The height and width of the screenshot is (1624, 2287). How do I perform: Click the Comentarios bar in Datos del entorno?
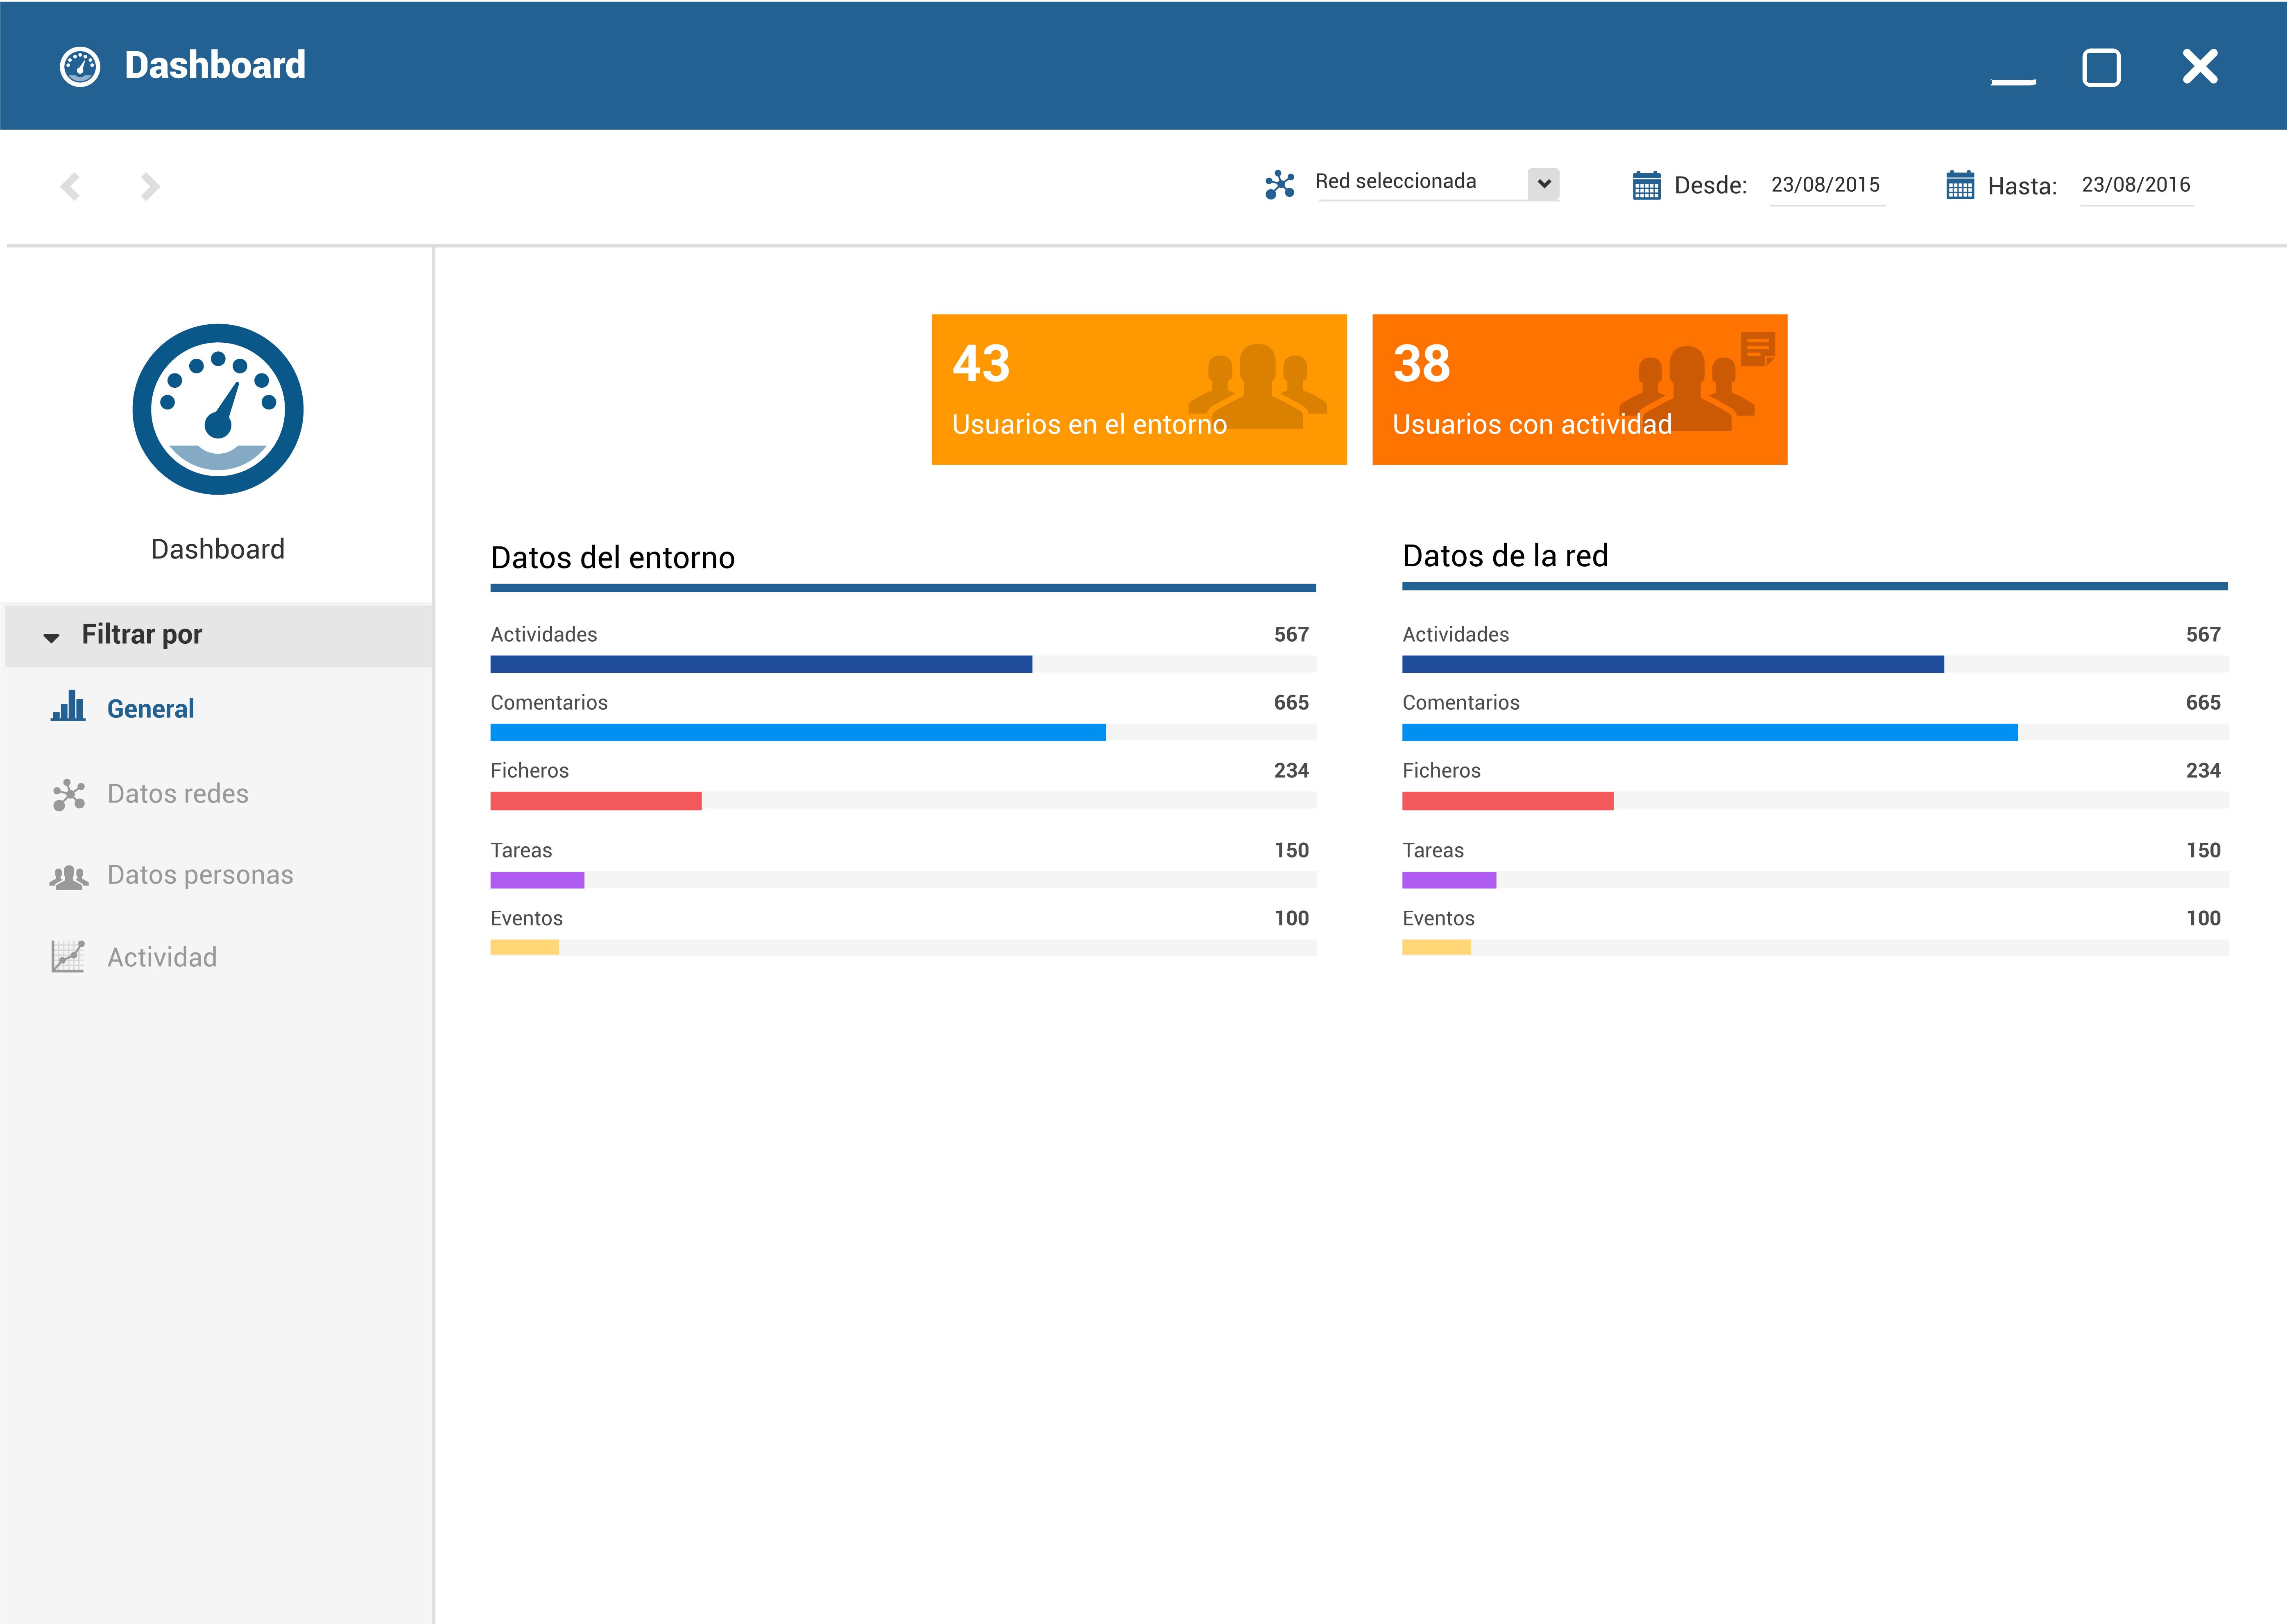[903, 732]
